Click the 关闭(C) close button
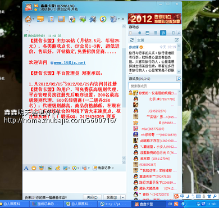Viewport: 219px width, 208px height. 92,197
